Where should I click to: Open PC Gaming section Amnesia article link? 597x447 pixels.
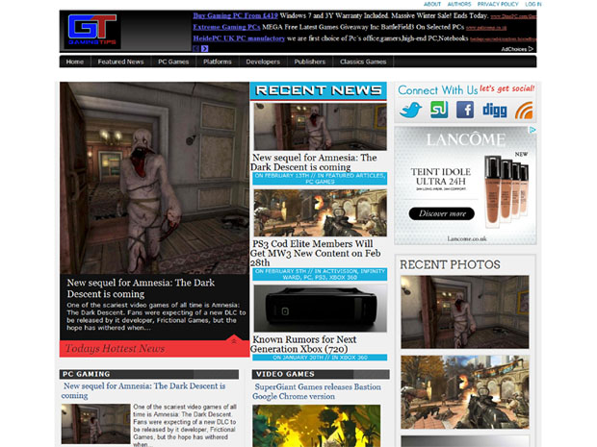tap(143, 390)
